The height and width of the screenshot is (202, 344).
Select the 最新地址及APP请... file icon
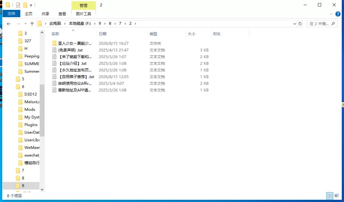tap(55, 90)
